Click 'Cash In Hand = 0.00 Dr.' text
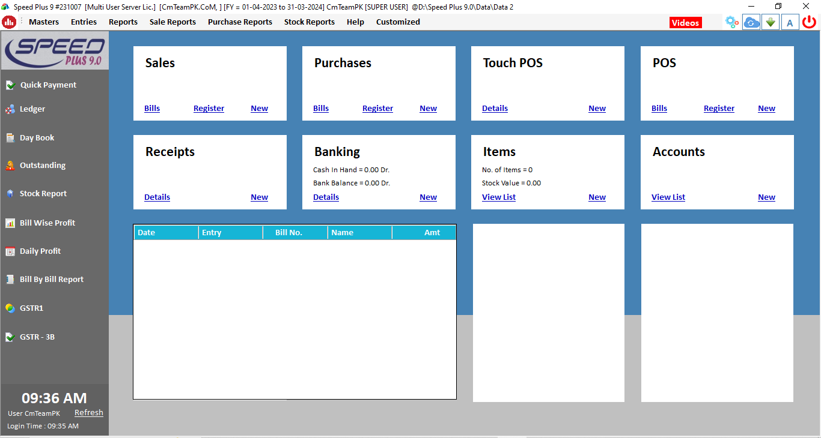The width and height of the screenshot is (821, 438). [x=352, y=170]
